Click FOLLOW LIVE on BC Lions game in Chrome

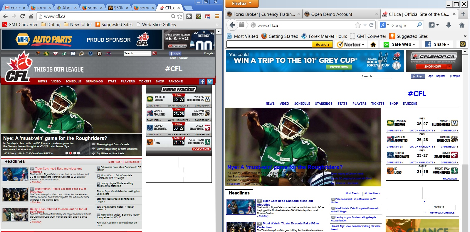coord(202,149)
